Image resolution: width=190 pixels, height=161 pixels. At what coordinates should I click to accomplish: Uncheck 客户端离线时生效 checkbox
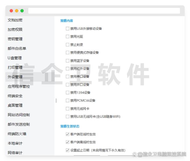67,142
